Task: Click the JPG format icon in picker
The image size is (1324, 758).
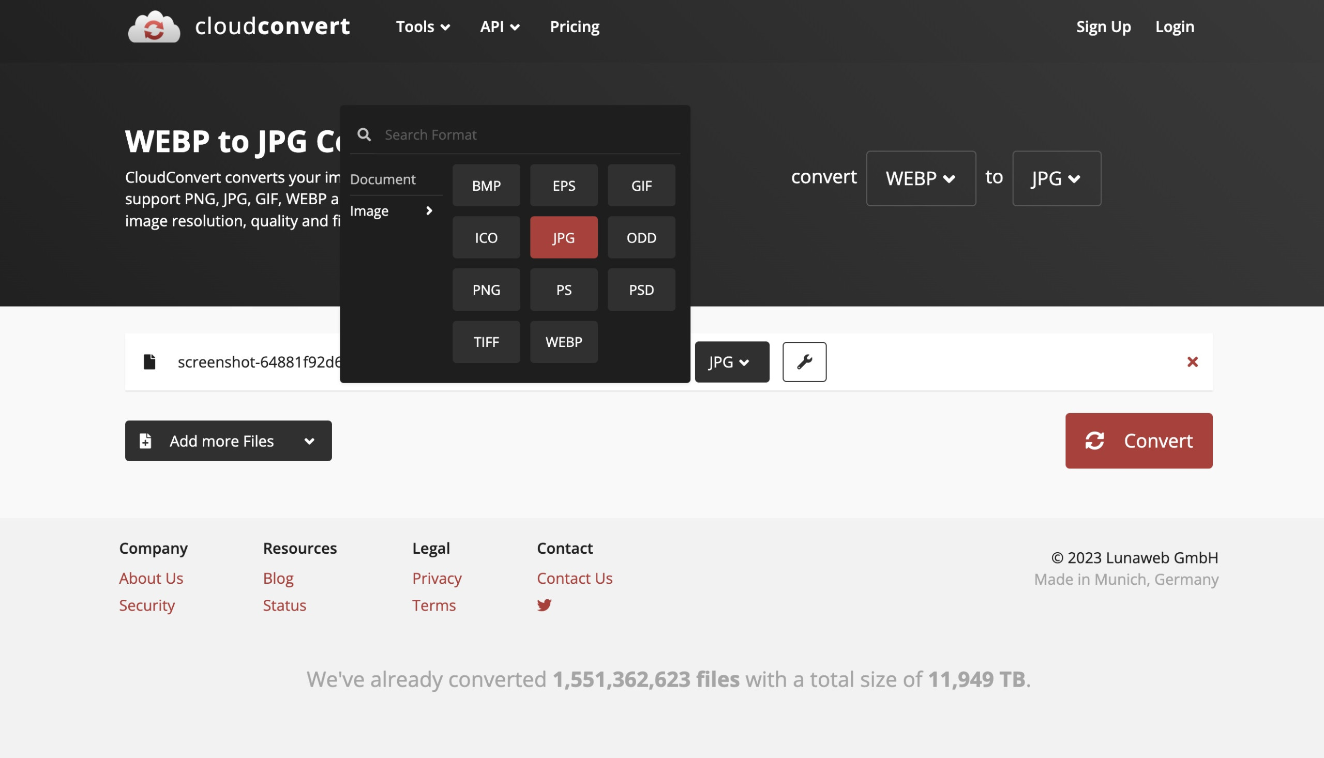Action: pos(564,237)
